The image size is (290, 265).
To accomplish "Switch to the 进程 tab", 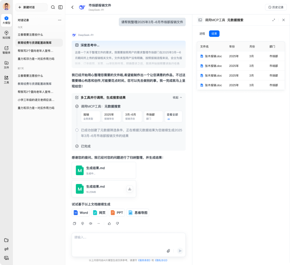I will tap(202, 34).
